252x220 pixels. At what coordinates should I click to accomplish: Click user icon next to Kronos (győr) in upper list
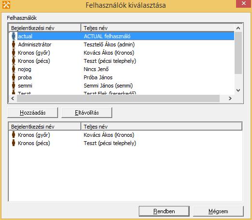(x=14, y=53)
